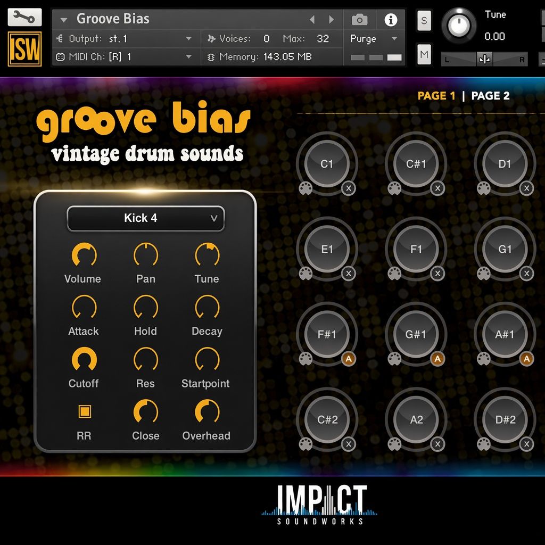Click the Overhead mic knob
Viewport: 545px width, 545px height.
[207, 412]
